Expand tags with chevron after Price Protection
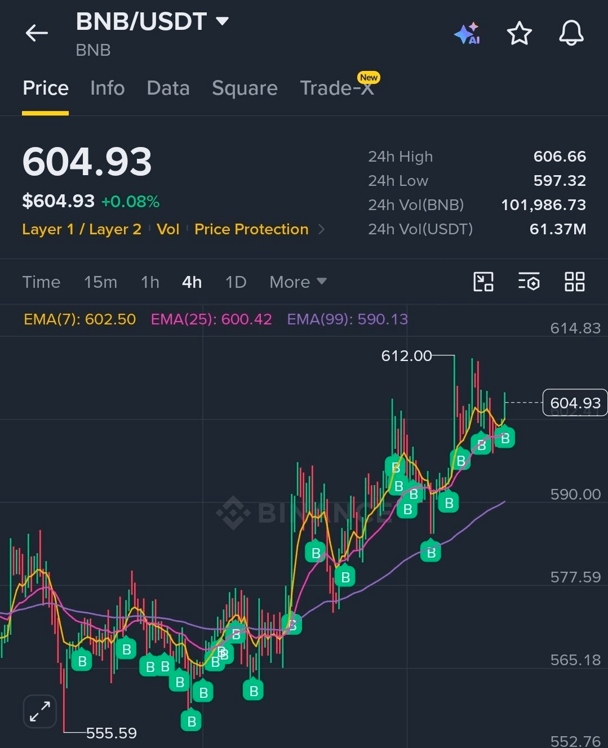Viewport: 608px width, 748px height. pos(321,229)
